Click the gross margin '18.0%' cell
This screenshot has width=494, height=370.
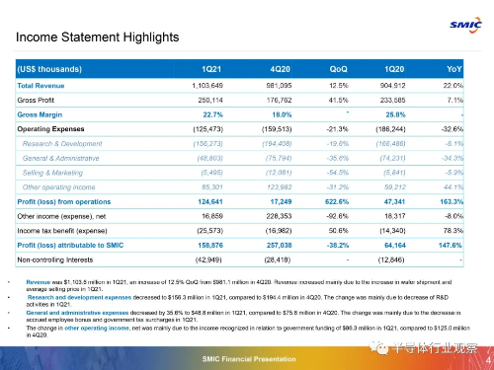click(282, 114)
